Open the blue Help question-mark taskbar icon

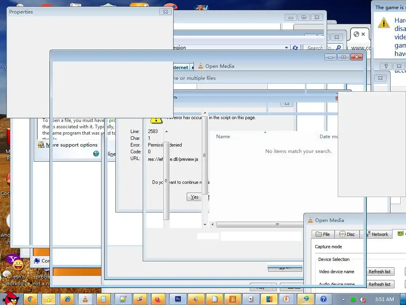324,299
